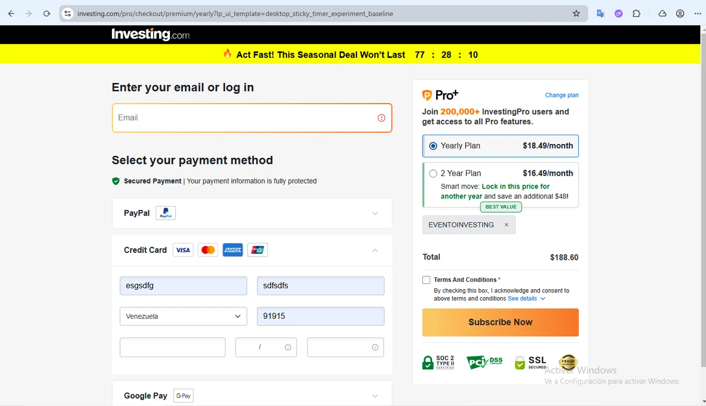
Task: Remove the EVENTOINVESTING coupon code
Action: click(506, 225)
